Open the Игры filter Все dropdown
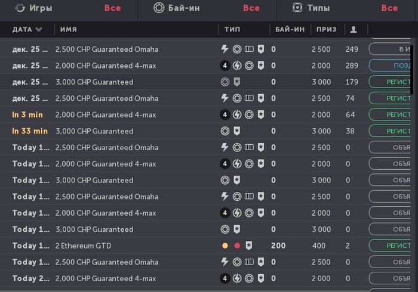 (x=112, y=8)
